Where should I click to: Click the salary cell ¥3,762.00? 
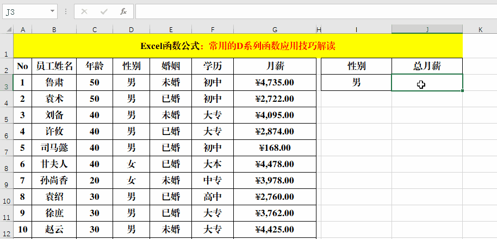275,213
